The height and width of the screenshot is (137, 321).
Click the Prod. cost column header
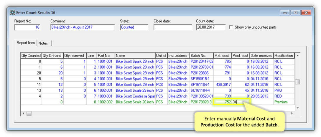pyautogui.click(x=241, y=55)
